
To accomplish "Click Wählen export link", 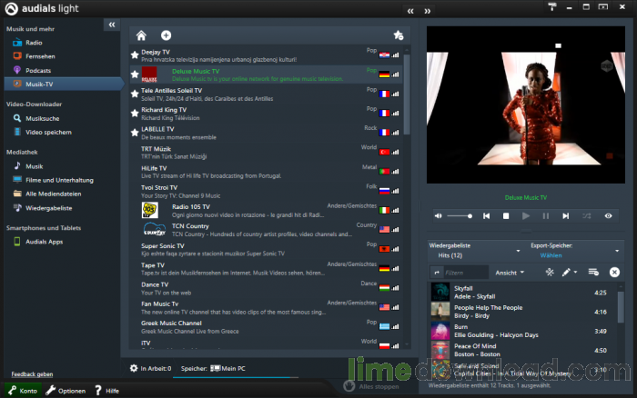I will pyautogui.click(x=551, y=255).
